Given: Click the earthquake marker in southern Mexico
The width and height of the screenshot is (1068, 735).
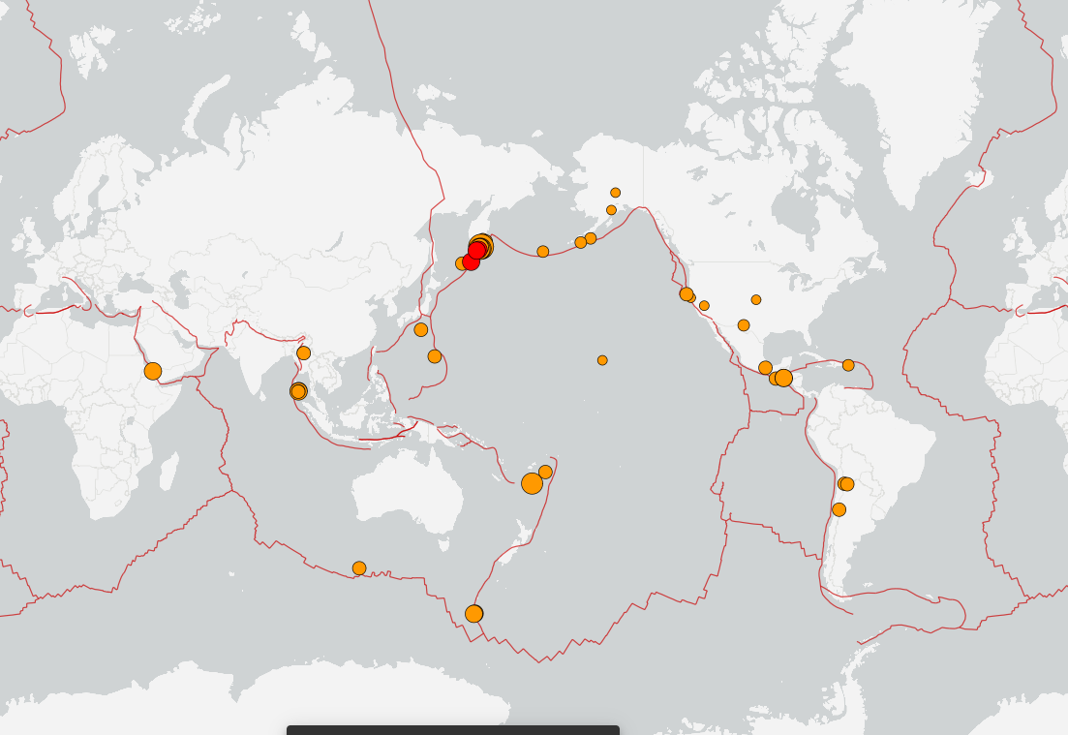Looking at the screenshot, I should point(766,368).
